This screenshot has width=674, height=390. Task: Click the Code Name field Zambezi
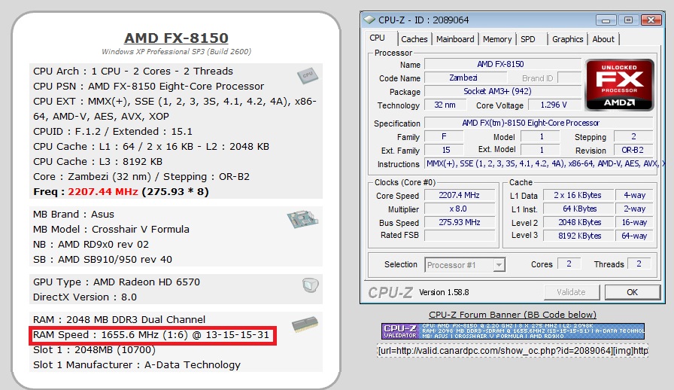[466, 78]
